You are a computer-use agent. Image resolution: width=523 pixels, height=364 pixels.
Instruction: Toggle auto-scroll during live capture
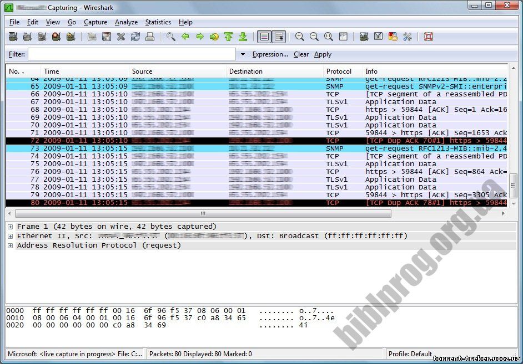pyautogui.click(x=279, y=37)
